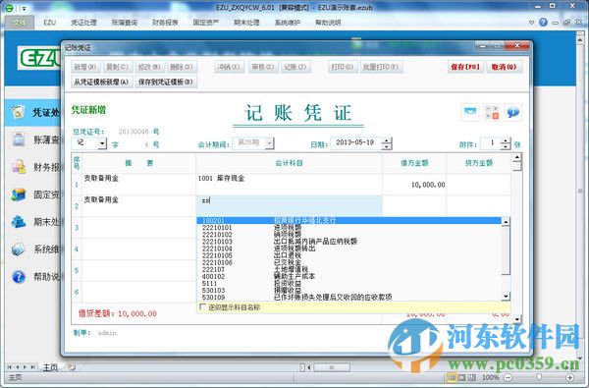Open the 凭证处理 ribbon tab
Viewport: 589px width, 388px height.
83,23
